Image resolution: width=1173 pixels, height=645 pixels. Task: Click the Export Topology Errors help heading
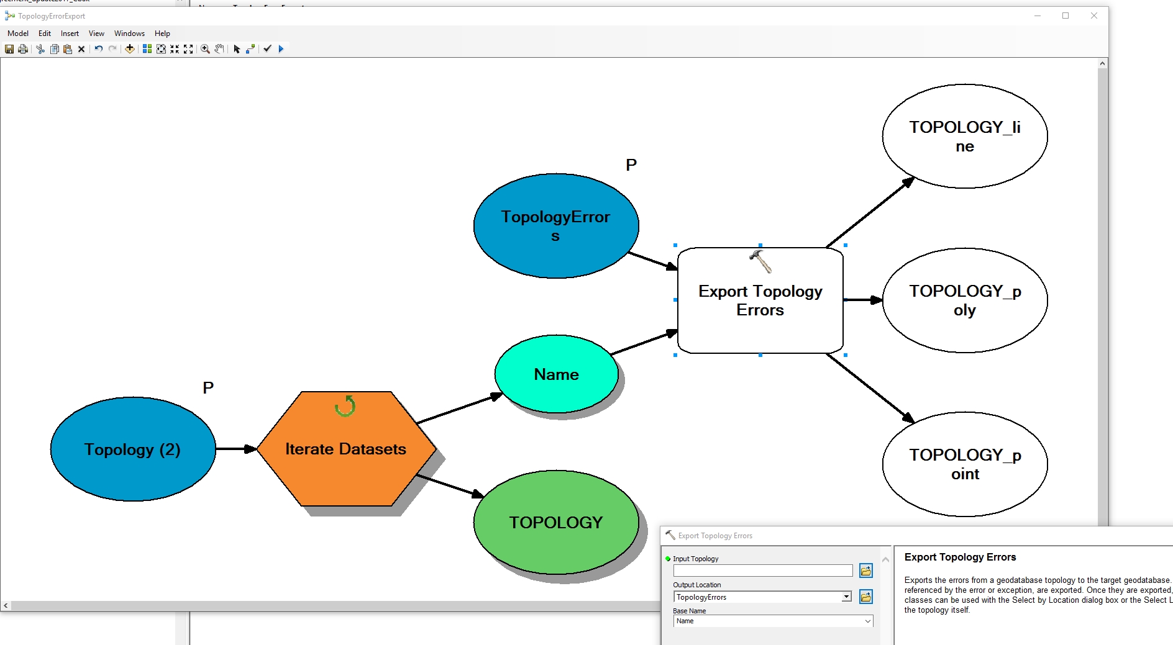pos(960,557)
